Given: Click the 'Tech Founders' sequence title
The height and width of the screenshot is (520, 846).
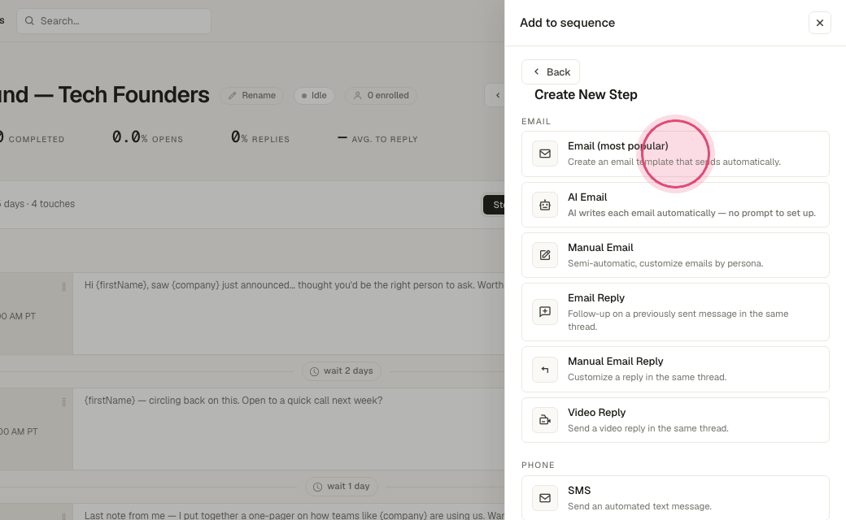Looking at the screenshot, I should 133,95.
